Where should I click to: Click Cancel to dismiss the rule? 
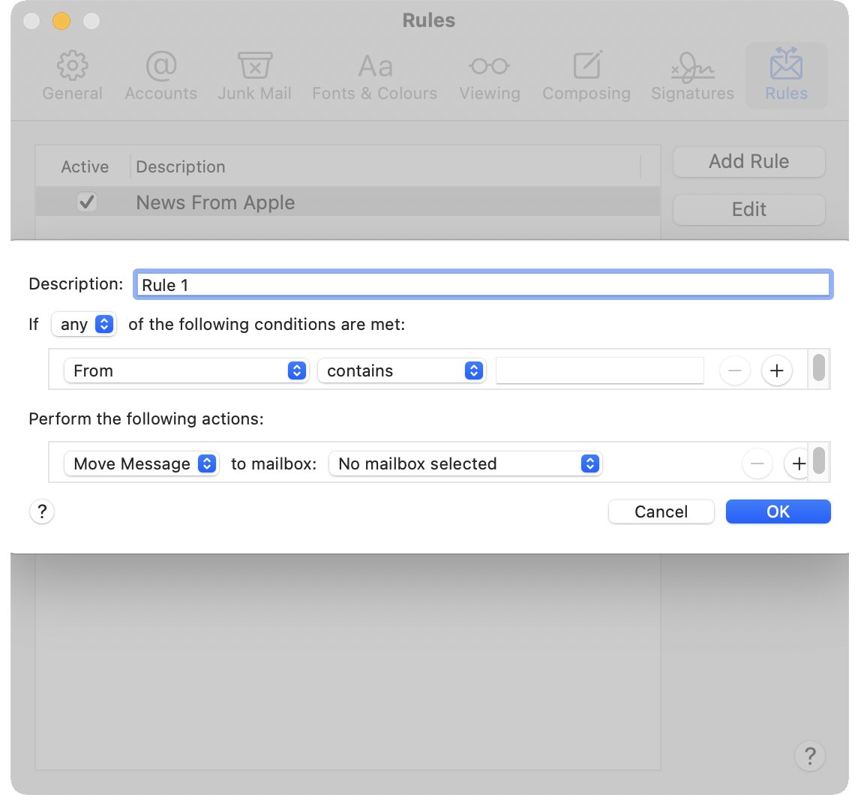pyautogui.click(x=661, y=511)
